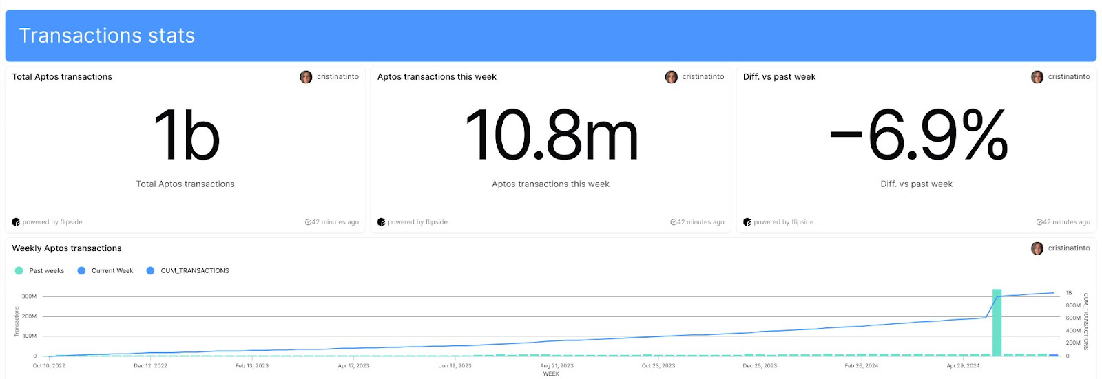1102x379 pixels.
Task: Open cristinatinto profile link on Diff. vs past week card
Action: coord(1068,77)
